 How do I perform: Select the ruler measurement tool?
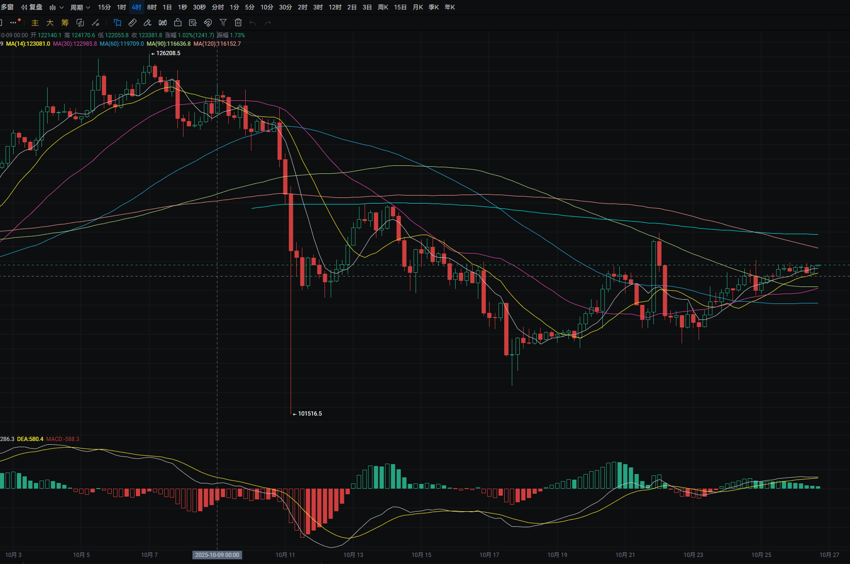click(133, 23)
